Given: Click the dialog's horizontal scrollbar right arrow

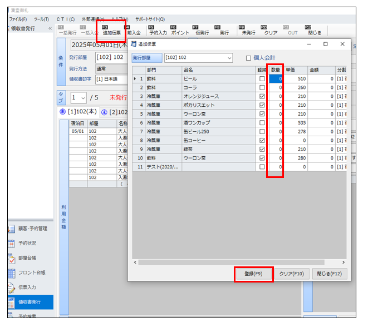Looking at the screenshot, I should [343, 262].
